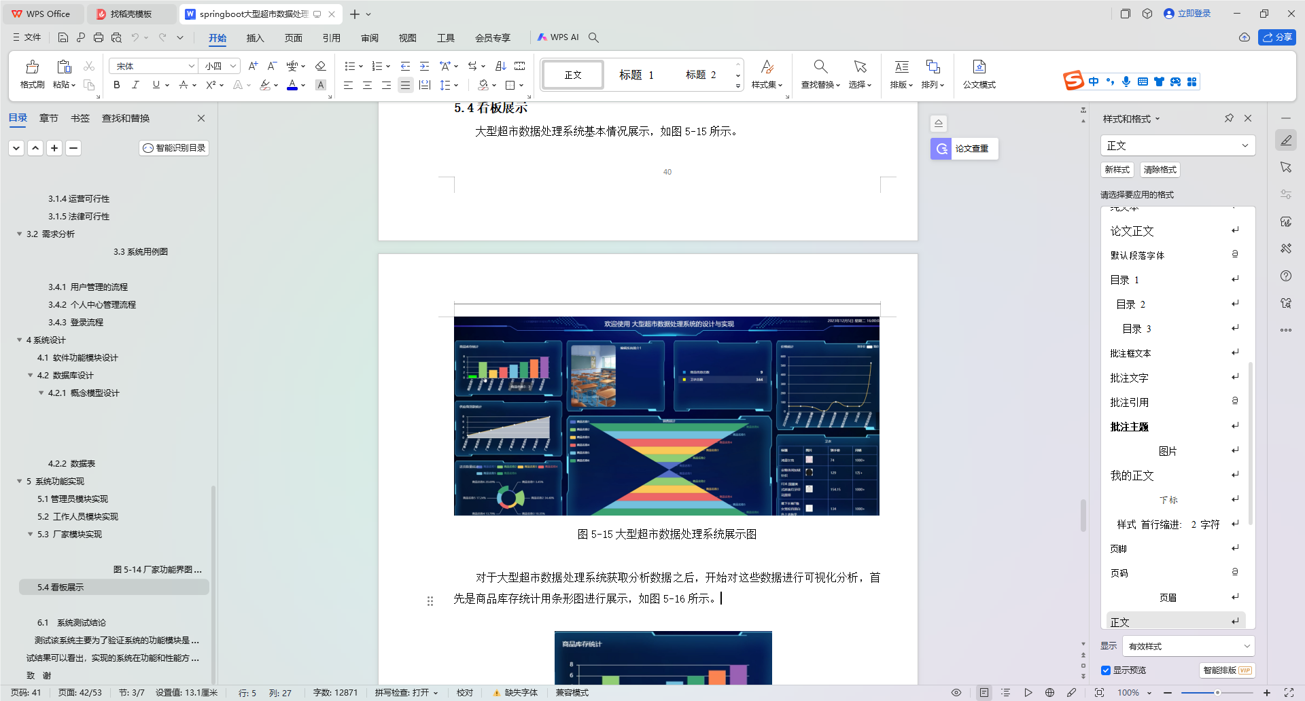The width and height of the screenshot is (1305, 701).
Task: Collapse the 5 系统功能实现 outline node
Action: 20,481
